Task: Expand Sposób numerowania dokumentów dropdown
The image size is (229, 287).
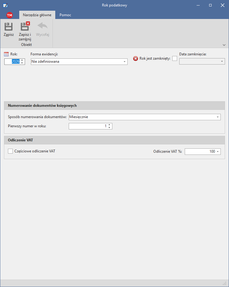Action: click(x=217, y=117)
